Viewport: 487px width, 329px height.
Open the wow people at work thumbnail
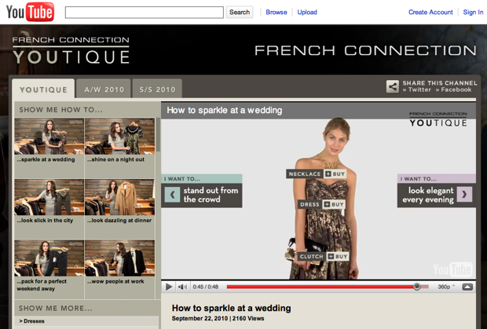[120, 258]
